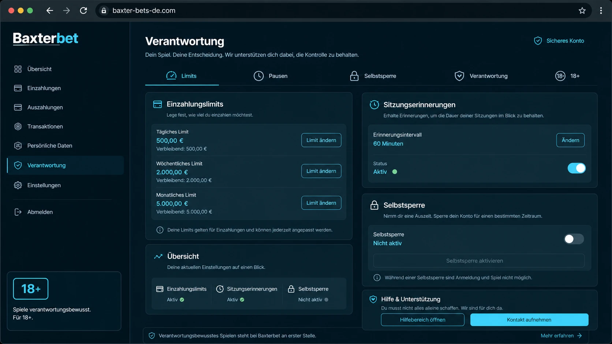Viewport: 612px width, 344px height.
Task: Go back with browser back arrow
Action: (x=50, y=11)
